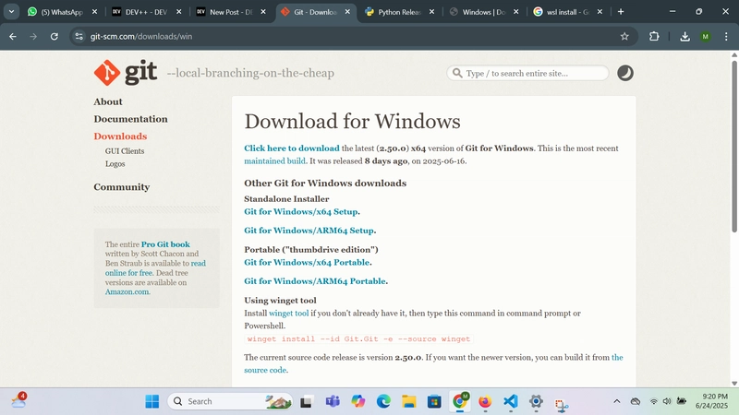The width and height of the screenshot is (739, 415).
Task: Open Documentation in sidebar
Action: tap(130, 119)
